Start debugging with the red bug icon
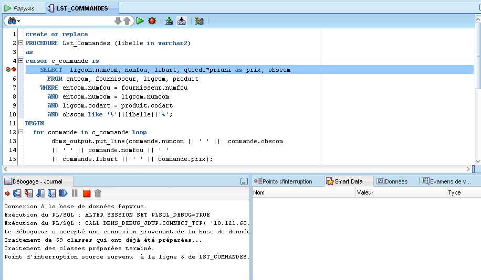Viewport: 481px width, 280px height. click(x=152, y=21)
